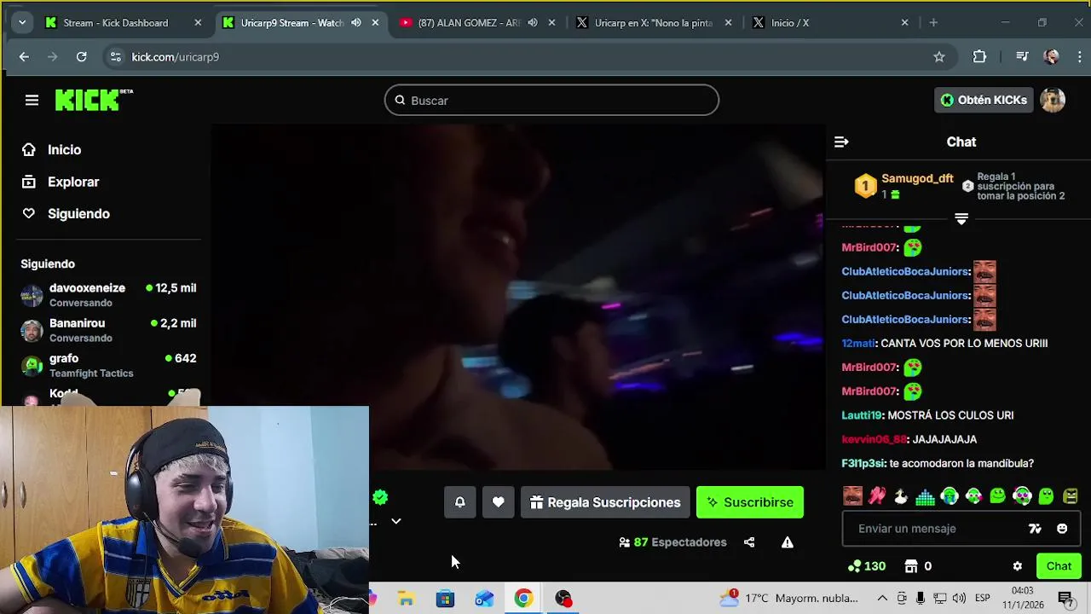
Task: Insert the angry olive face emote
Action: [x=1071, y=495]
